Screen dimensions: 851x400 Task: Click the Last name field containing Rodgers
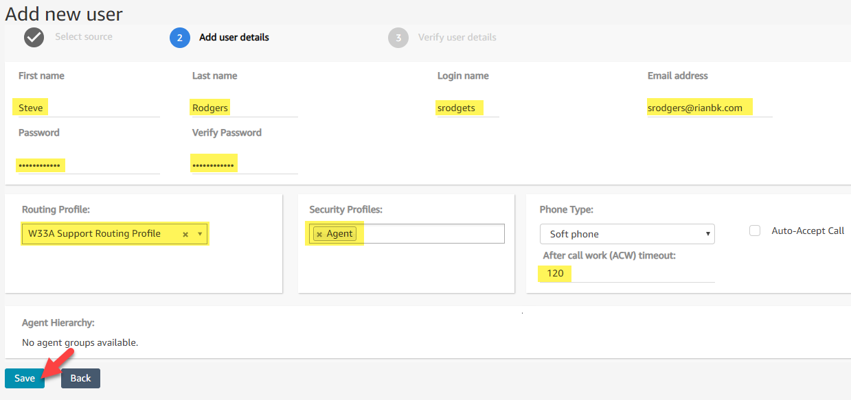(244, 108)
